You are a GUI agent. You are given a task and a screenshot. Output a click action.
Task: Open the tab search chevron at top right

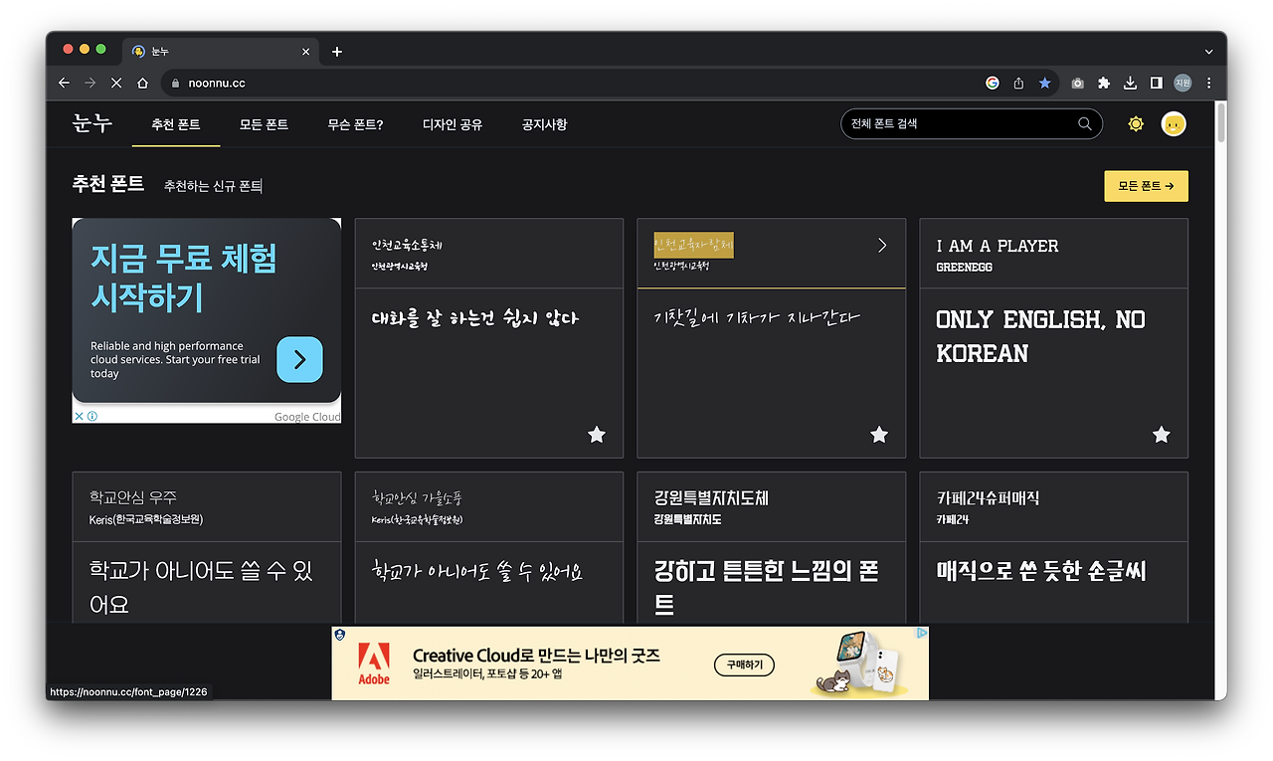click(1207, 51)
